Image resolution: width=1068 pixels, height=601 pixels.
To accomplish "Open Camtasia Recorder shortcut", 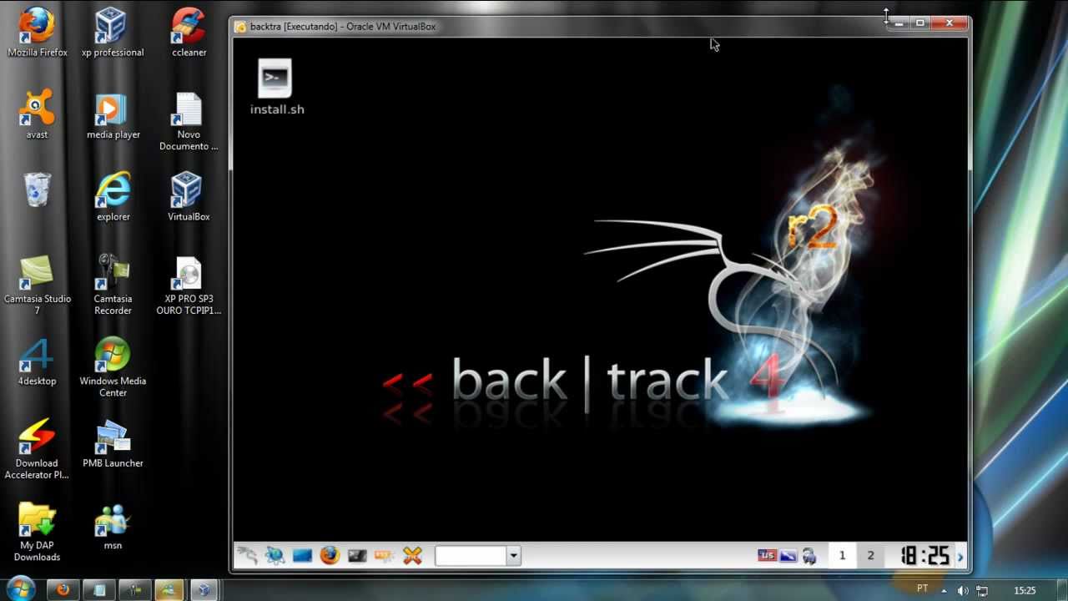I will point(113,285).
